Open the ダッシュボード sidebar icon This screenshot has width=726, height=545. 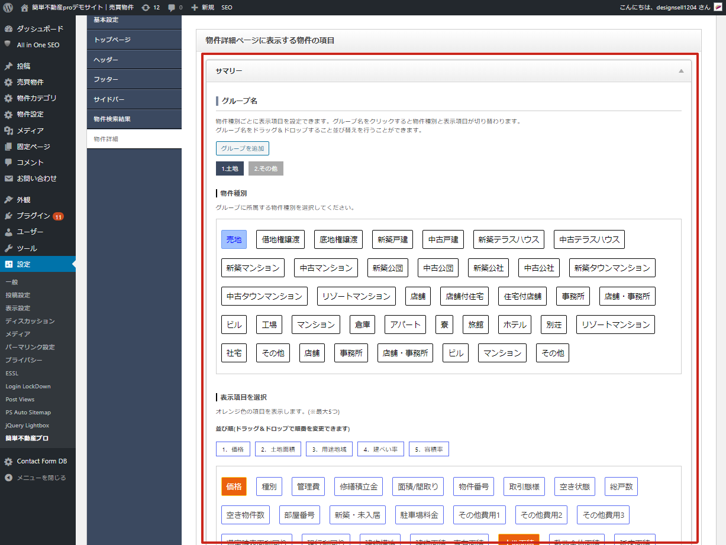tap(8, 29)
